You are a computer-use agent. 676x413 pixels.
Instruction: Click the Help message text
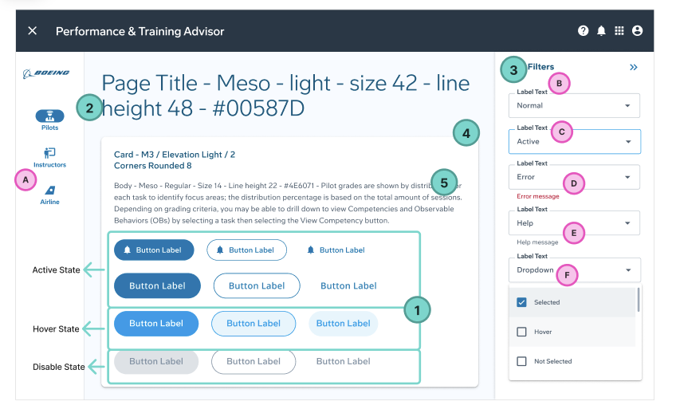point(537,242)
